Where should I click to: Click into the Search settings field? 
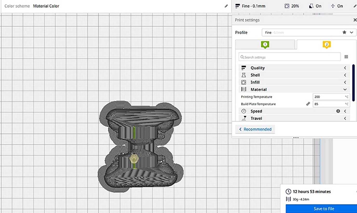pos(289,57)
